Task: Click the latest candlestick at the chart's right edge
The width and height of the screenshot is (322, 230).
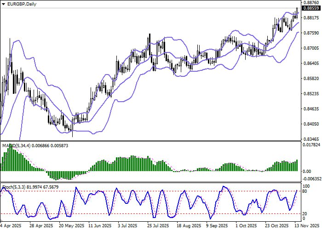Action: 297,13
